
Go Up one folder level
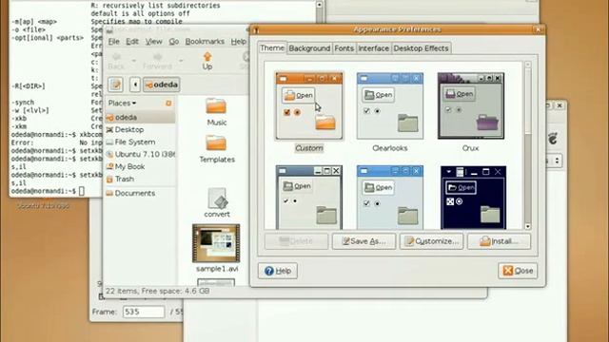[207, 61]
